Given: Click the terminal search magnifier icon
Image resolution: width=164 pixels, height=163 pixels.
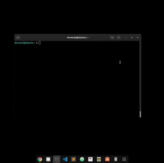Looking at the screenshot, I should [112, 37].
